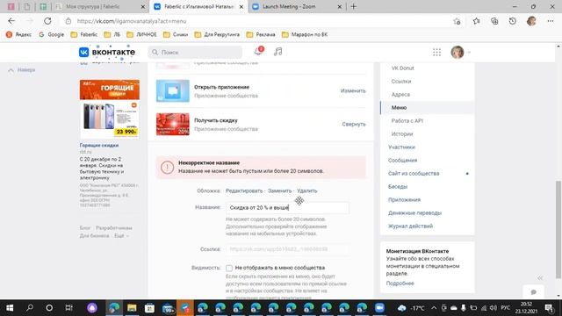Click the collapse double-chevron near the monetization box

(540, 278)
